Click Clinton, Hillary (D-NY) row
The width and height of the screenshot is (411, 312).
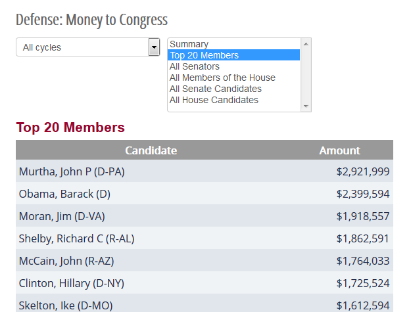tap(71, 283)
